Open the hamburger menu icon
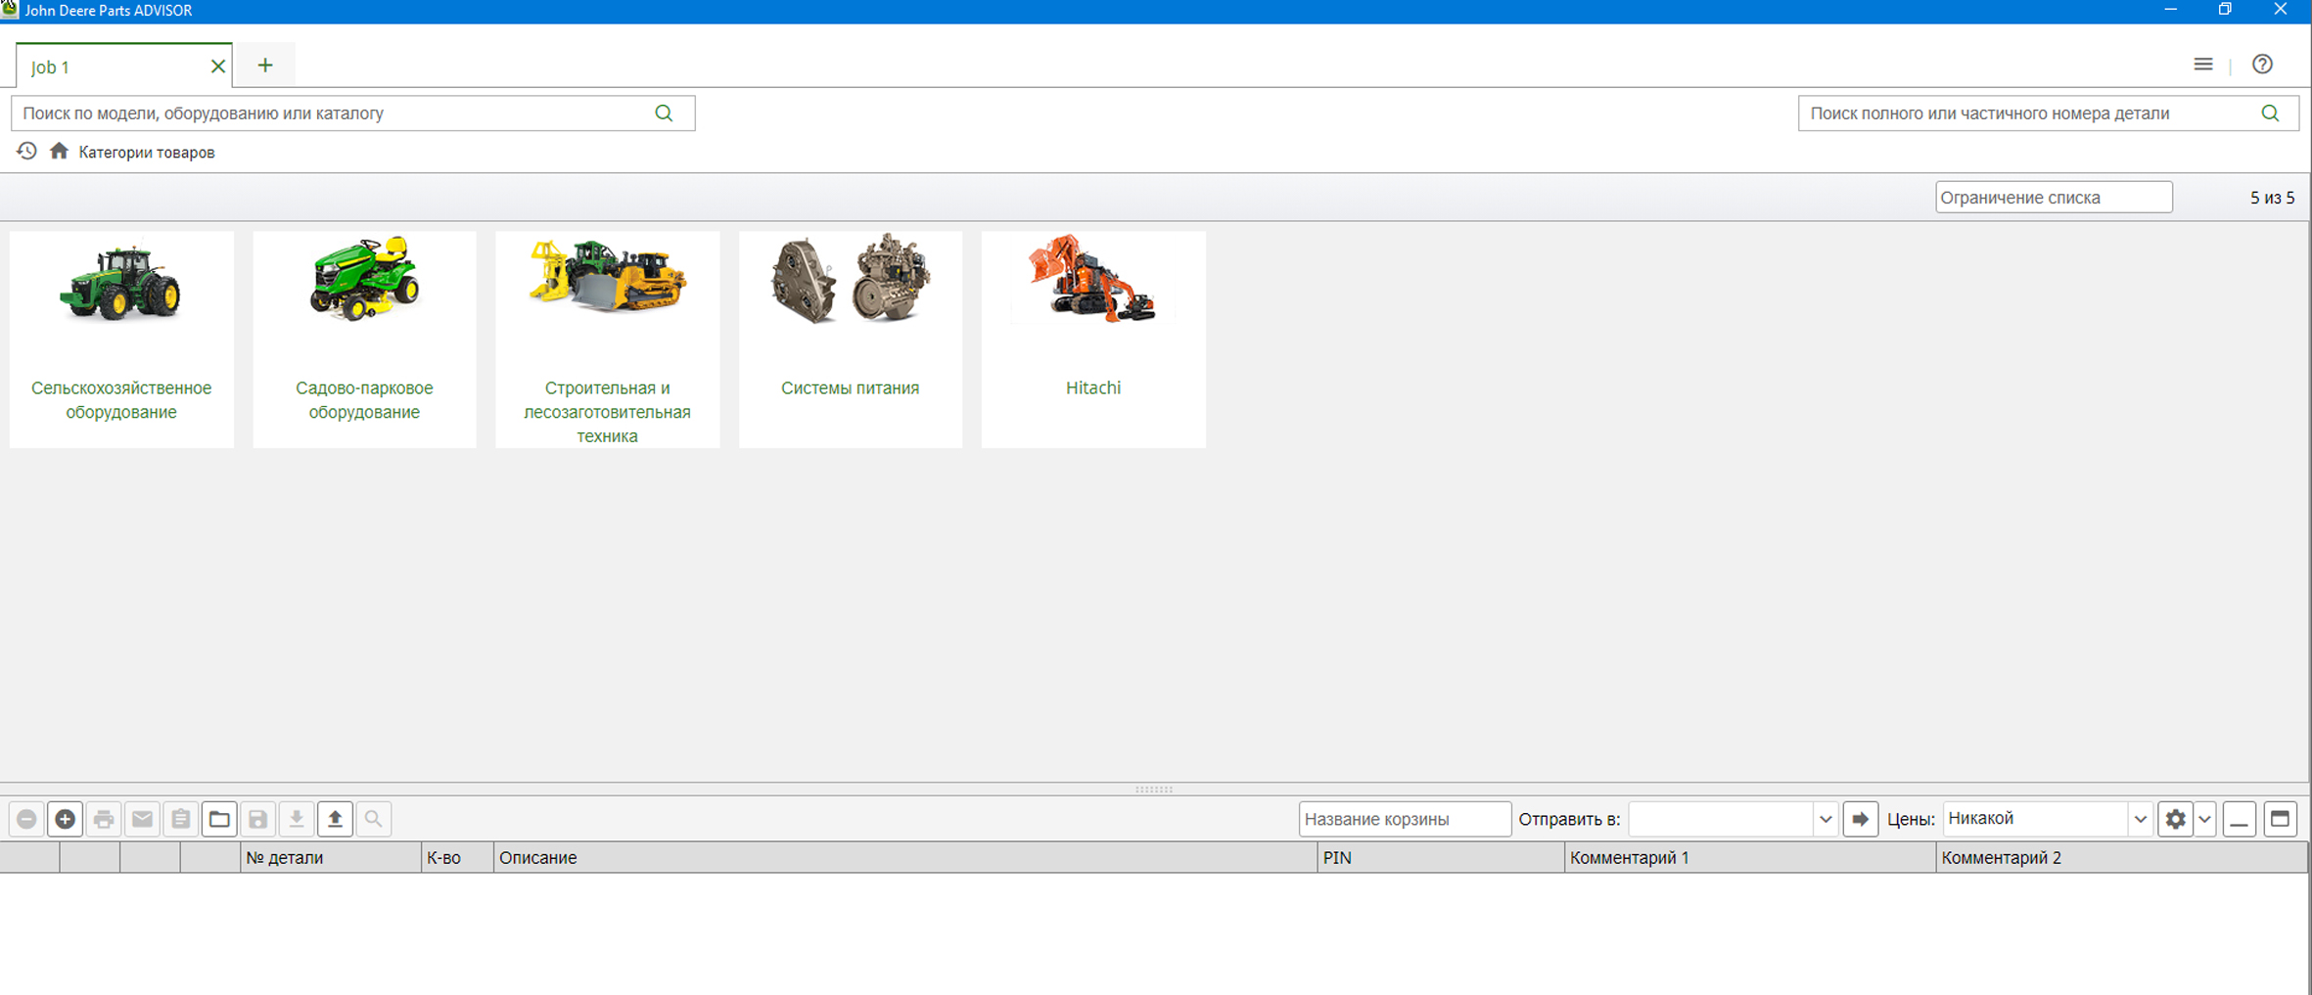Image resolution: width=2312 pixels, height=995 pixels. [2202, 65]
